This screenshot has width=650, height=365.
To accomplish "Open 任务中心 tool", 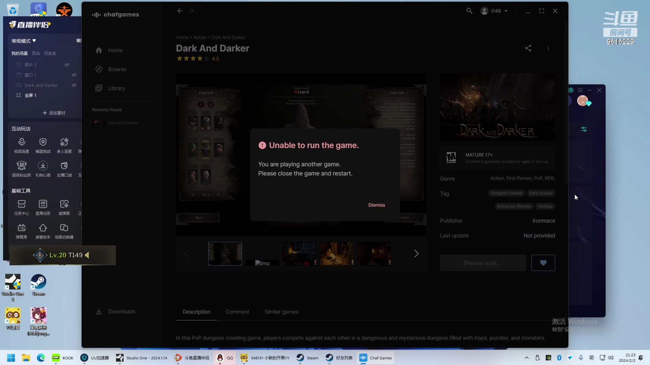I will pyautogui.click(x=22, y=208).
